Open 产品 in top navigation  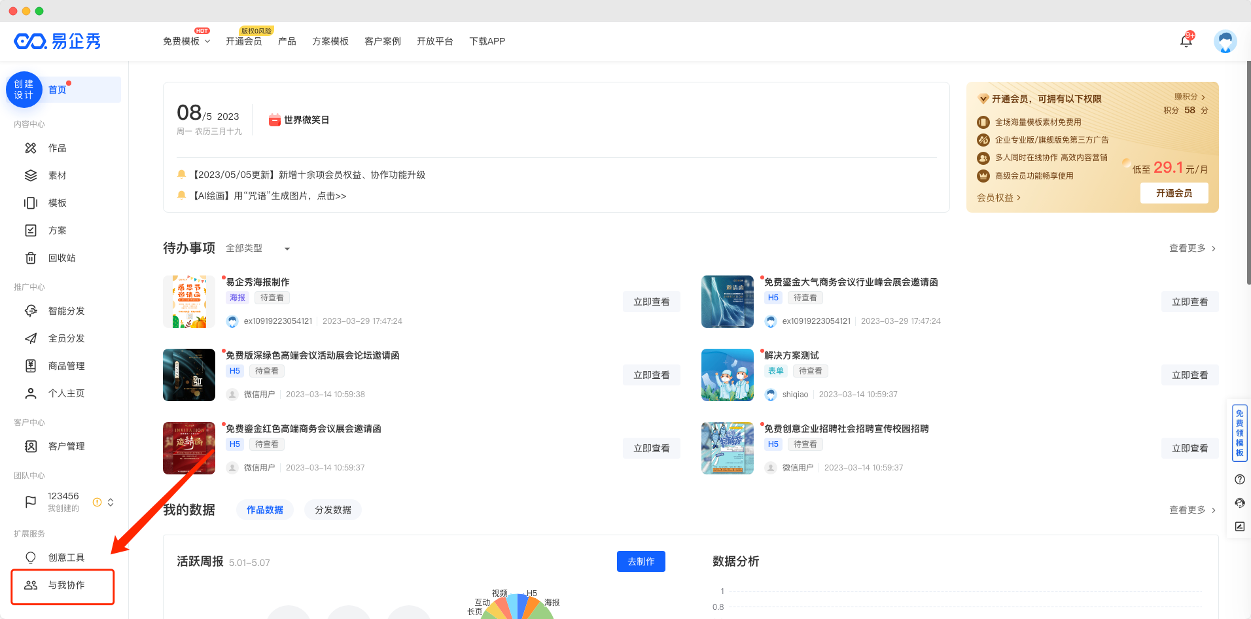[287, 41]
